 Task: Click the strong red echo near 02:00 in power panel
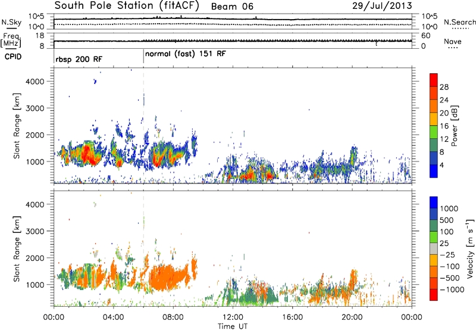coord(88,154)
